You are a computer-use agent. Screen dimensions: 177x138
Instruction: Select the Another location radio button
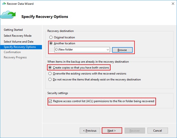pos(51,43)
